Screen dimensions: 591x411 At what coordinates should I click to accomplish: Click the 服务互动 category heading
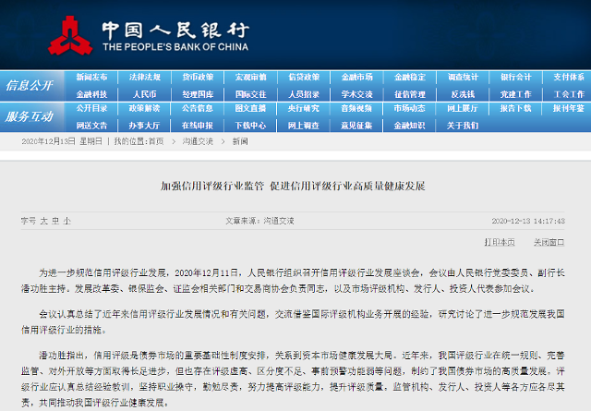(29, 117)
